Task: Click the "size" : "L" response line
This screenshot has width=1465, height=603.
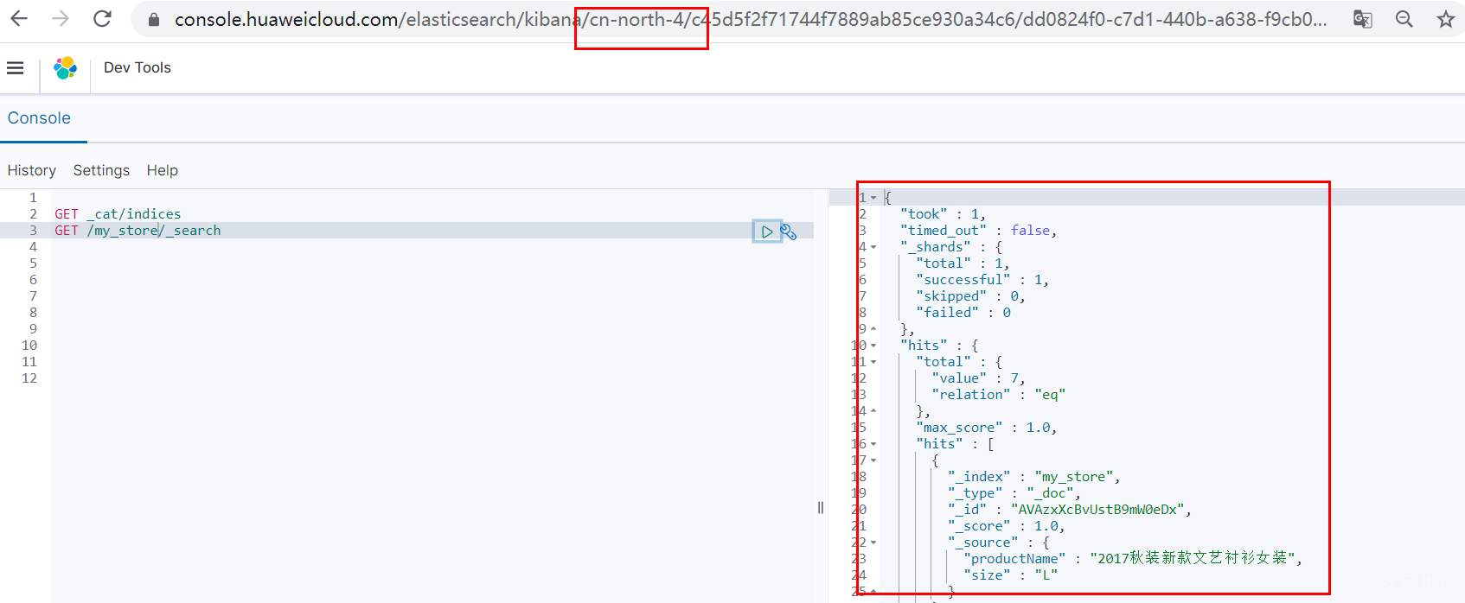Action: 1010,575
